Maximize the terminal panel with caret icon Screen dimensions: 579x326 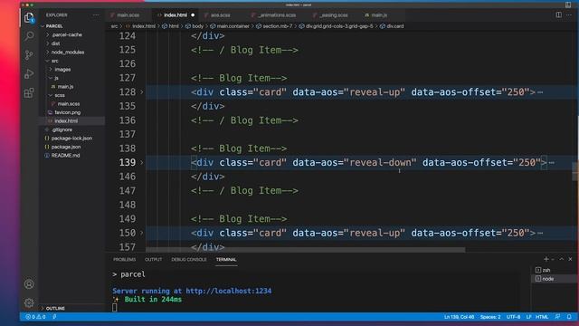[x=561, y=259]
